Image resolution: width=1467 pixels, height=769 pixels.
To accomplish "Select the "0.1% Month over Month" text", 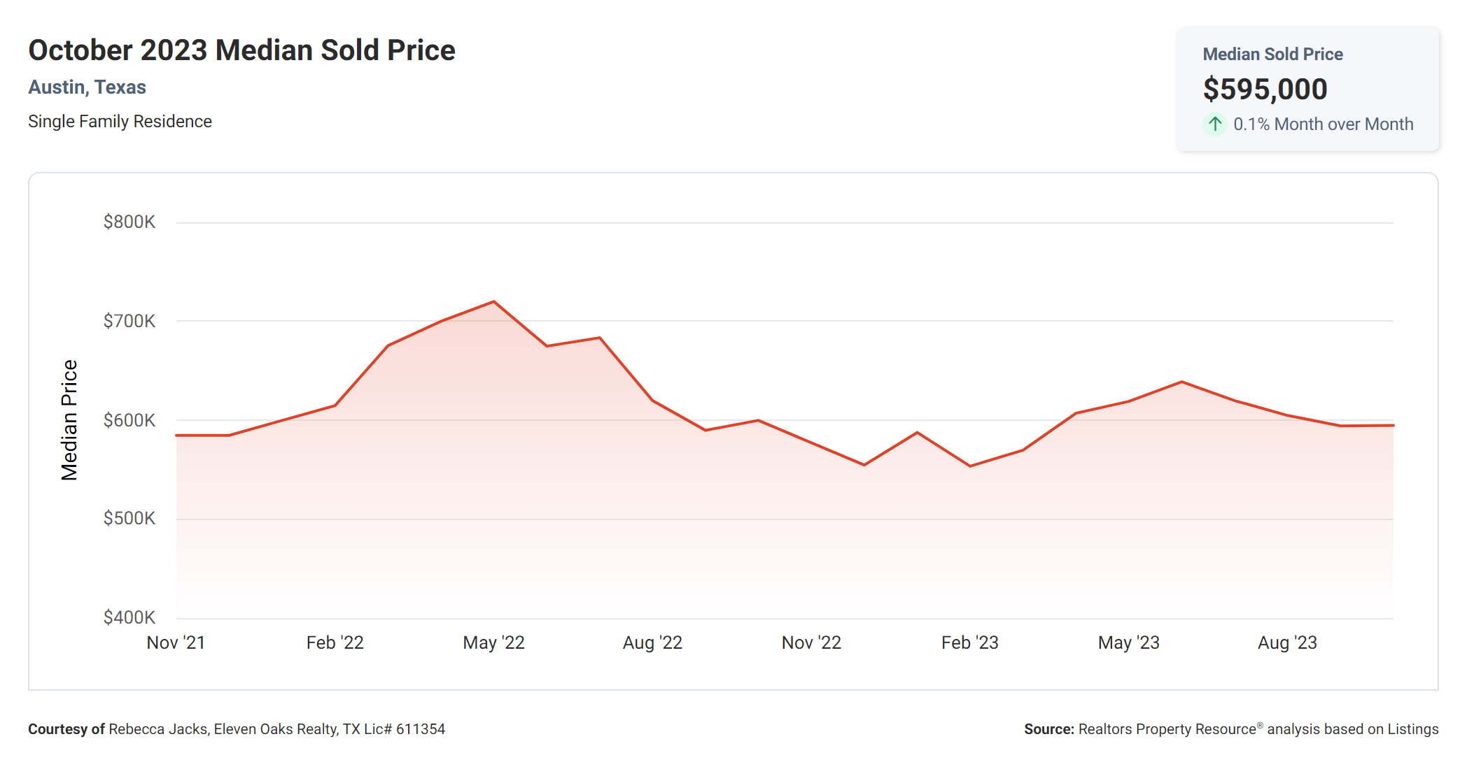I will pyautogui.click(x=1323, y=124).
